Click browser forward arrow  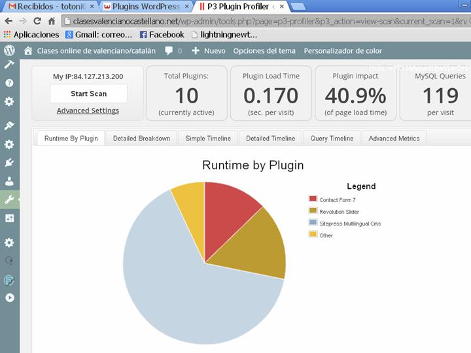pyautogui.click(x=23, y=21)
